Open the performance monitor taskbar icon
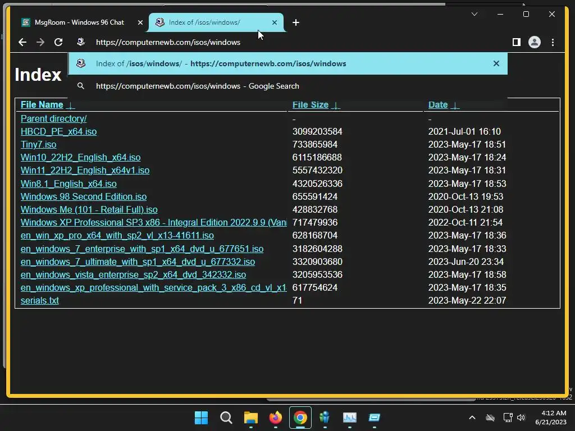Viewport: 575px width, 431px height. tap(349, 418)
